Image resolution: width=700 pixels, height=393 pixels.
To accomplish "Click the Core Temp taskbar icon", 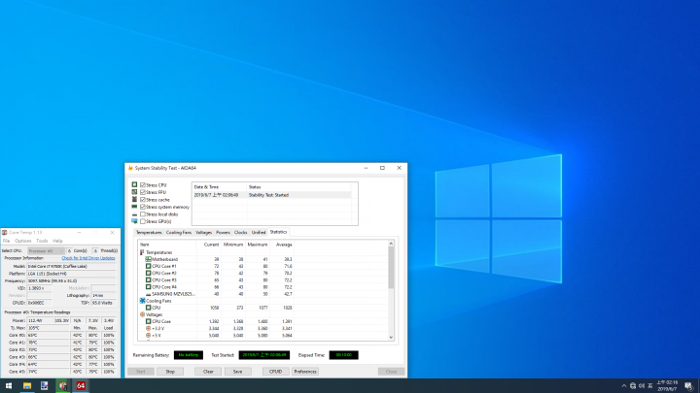I will (x=62, y=386).
